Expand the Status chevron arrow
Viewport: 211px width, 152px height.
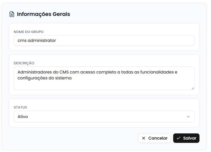[x=188, y=117]
